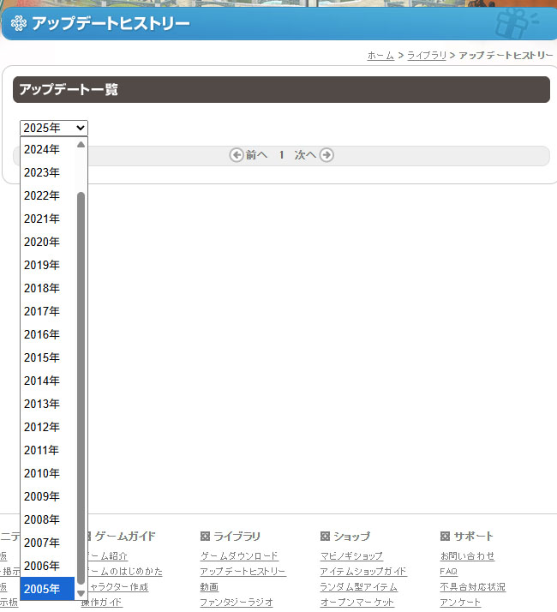Click page number 1 in pagination
The image size is (557, 612).
tap(281, 155)
